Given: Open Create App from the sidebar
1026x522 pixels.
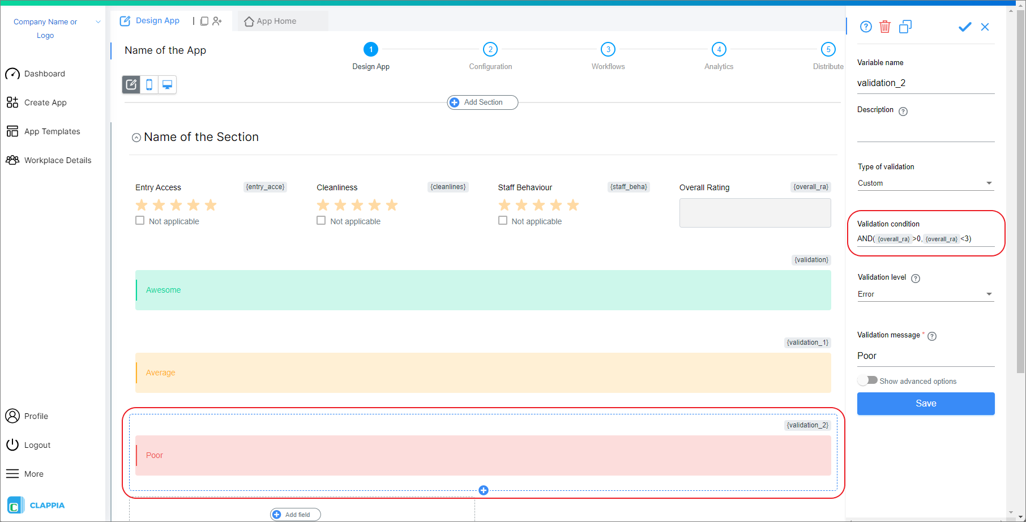Looking at the screenshot, I should click(45, 102).
